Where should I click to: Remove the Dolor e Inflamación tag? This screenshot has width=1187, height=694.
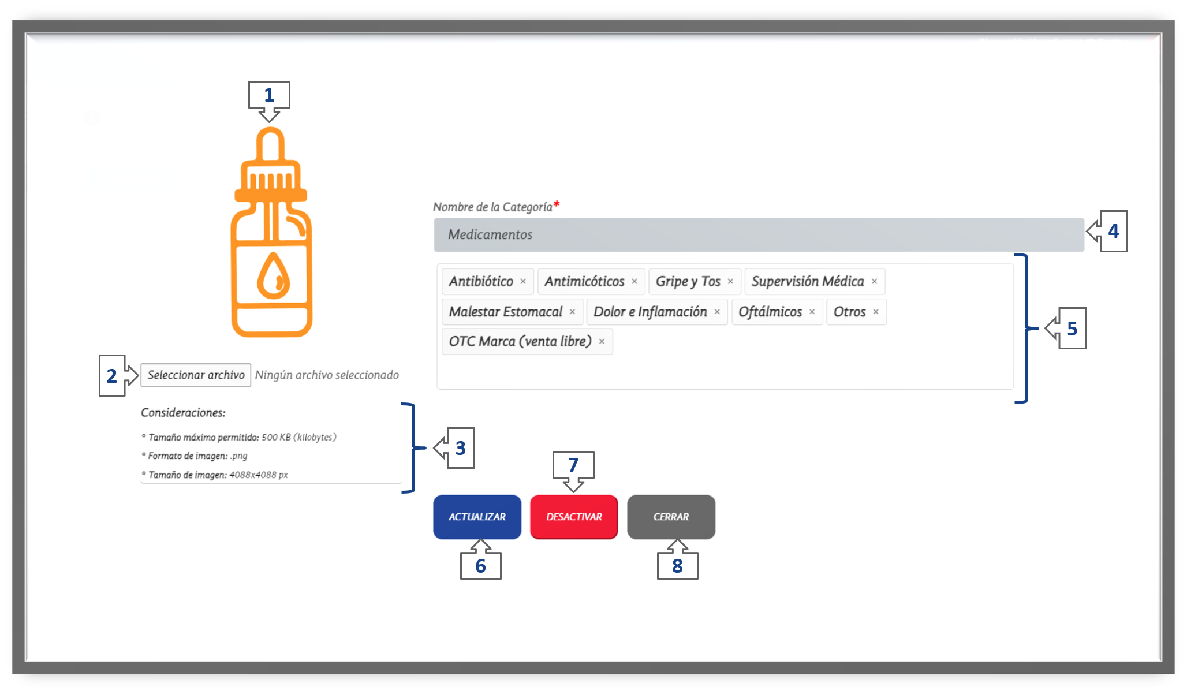click(x=717, y=312)
